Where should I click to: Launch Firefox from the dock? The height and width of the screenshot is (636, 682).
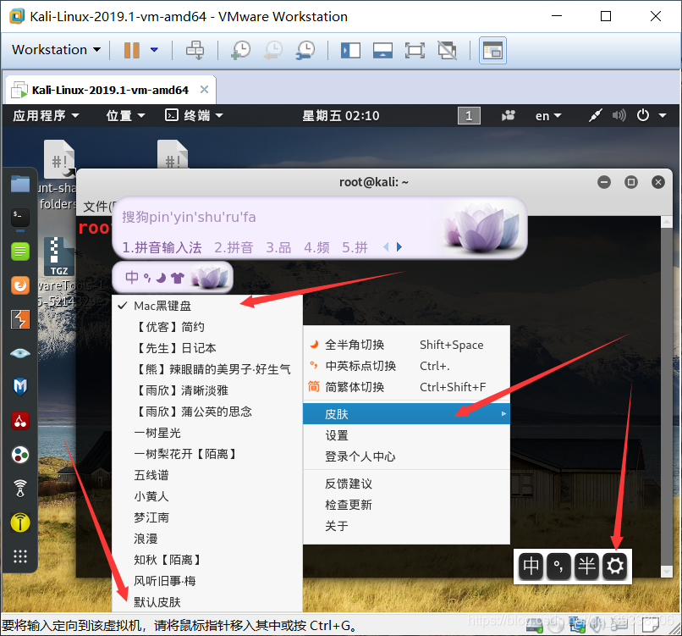pos(20,285)
